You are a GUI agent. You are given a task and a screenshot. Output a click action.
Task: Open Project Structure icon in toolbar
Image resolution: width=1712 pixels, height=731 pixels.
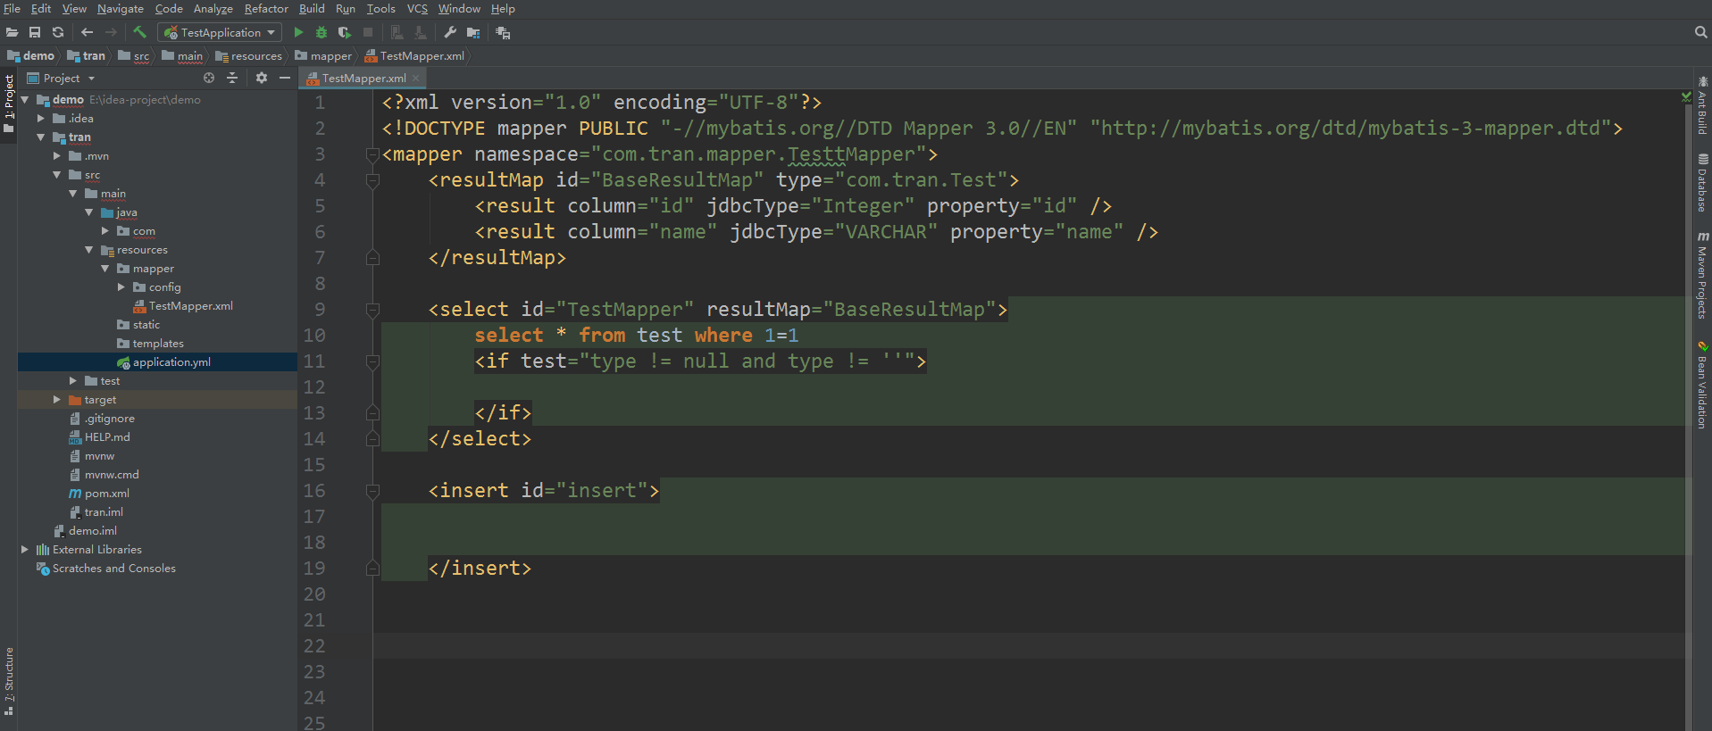(473, 32)
